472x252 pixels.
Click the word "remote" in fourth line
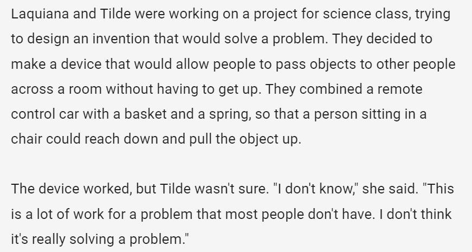coord(400,89)
